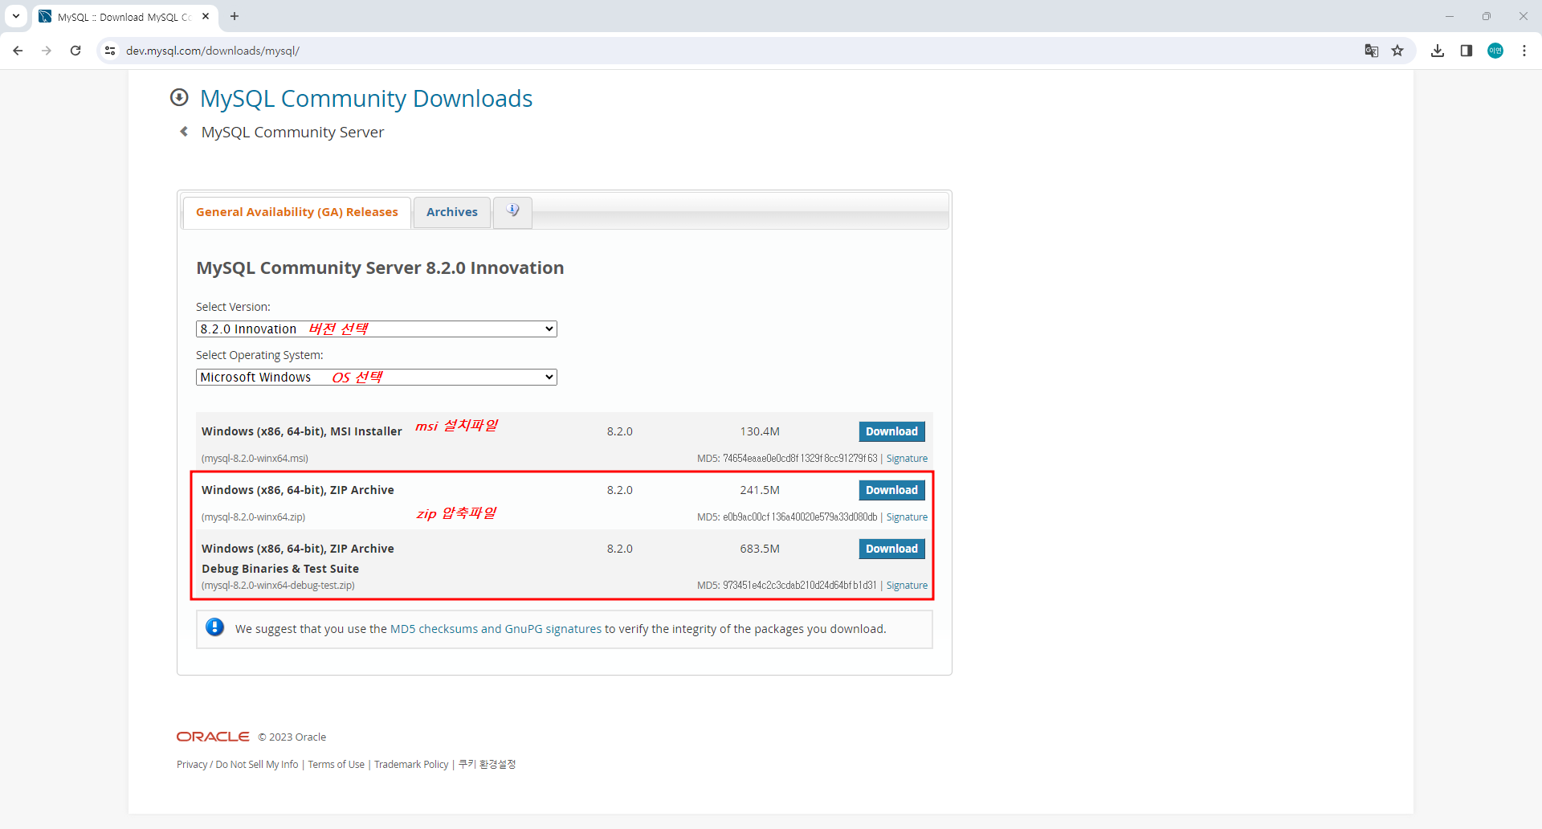1542x829 pixels.
Task: Open the Select Version dropdown
Action: click(376, 329)
